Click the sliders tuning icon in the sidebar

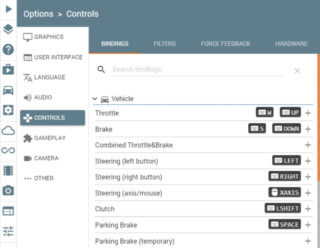point(8,231)
